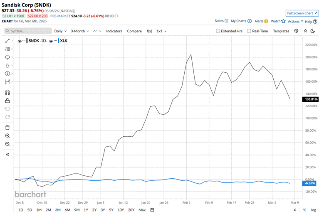Open the 3-Month period dropdown

tap(80, 31)
